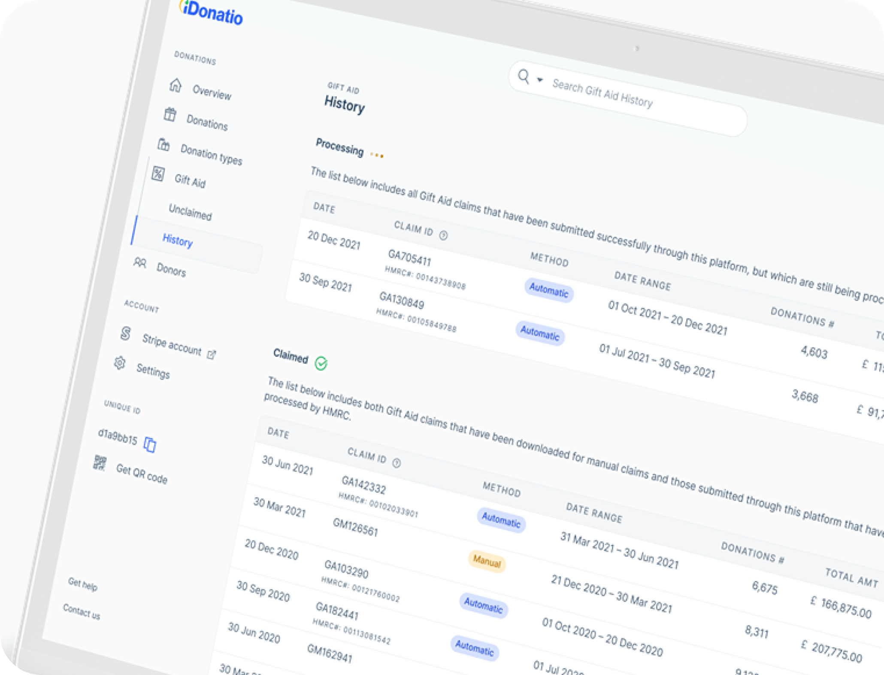Click the Automatic badge for claim GA705411
This screenshot has height=675, width=884.
point(548,290)
